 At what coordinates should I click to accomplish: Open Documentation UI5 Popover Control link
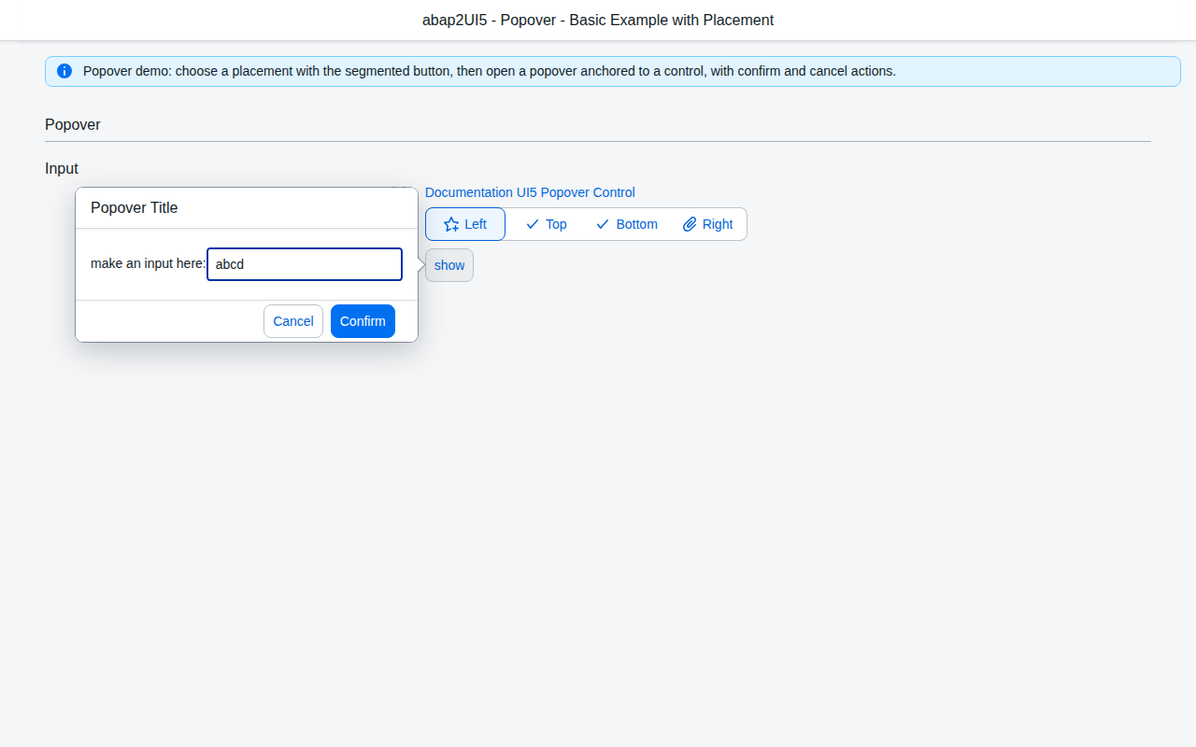tap(530, 192)
